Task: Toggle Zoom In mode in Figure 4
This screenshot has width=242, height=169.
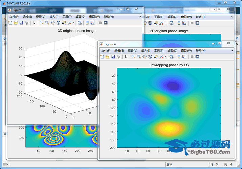Action: tap(133, 57)
